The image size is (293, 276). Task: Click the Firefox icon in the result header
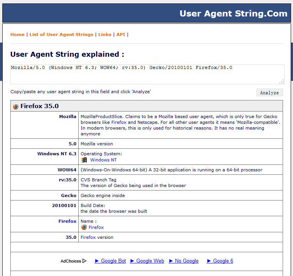[16, 107]
